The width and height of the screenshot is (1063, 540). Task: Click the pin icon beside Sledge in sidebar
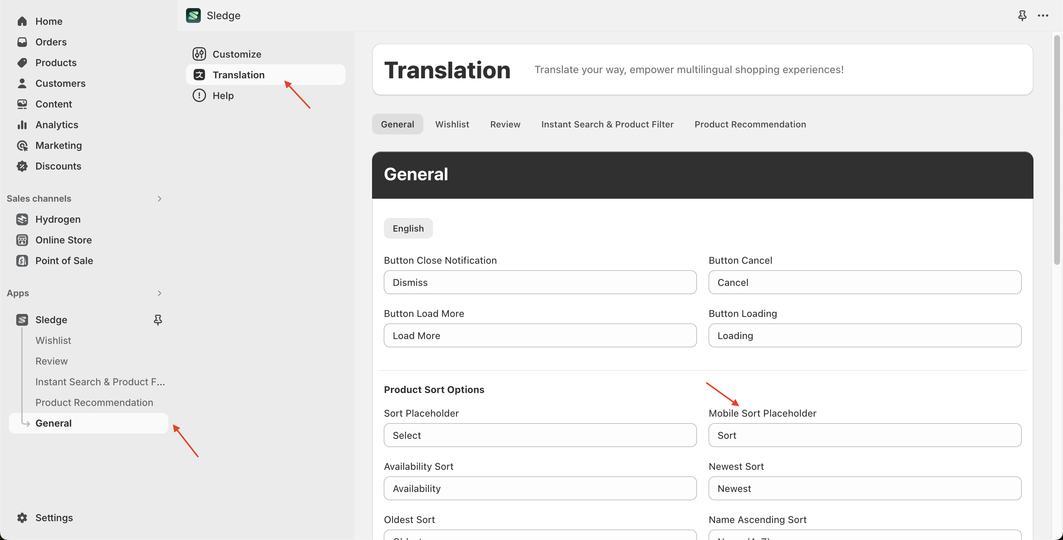158,319
